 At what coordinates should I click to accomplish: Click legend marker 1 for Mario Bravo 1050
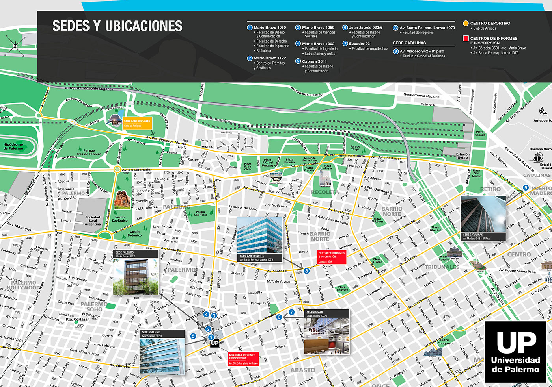point(250,28)
